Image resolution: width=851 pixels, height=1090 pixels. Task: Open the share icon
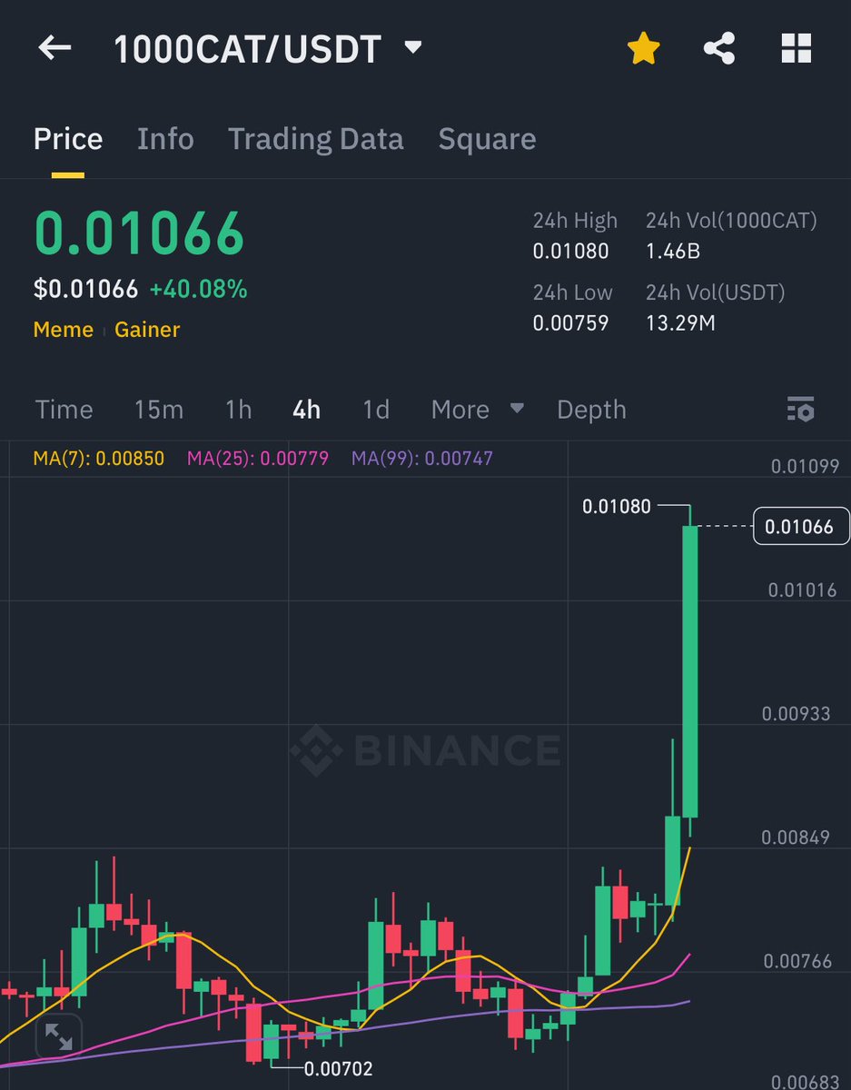[719, 48]
